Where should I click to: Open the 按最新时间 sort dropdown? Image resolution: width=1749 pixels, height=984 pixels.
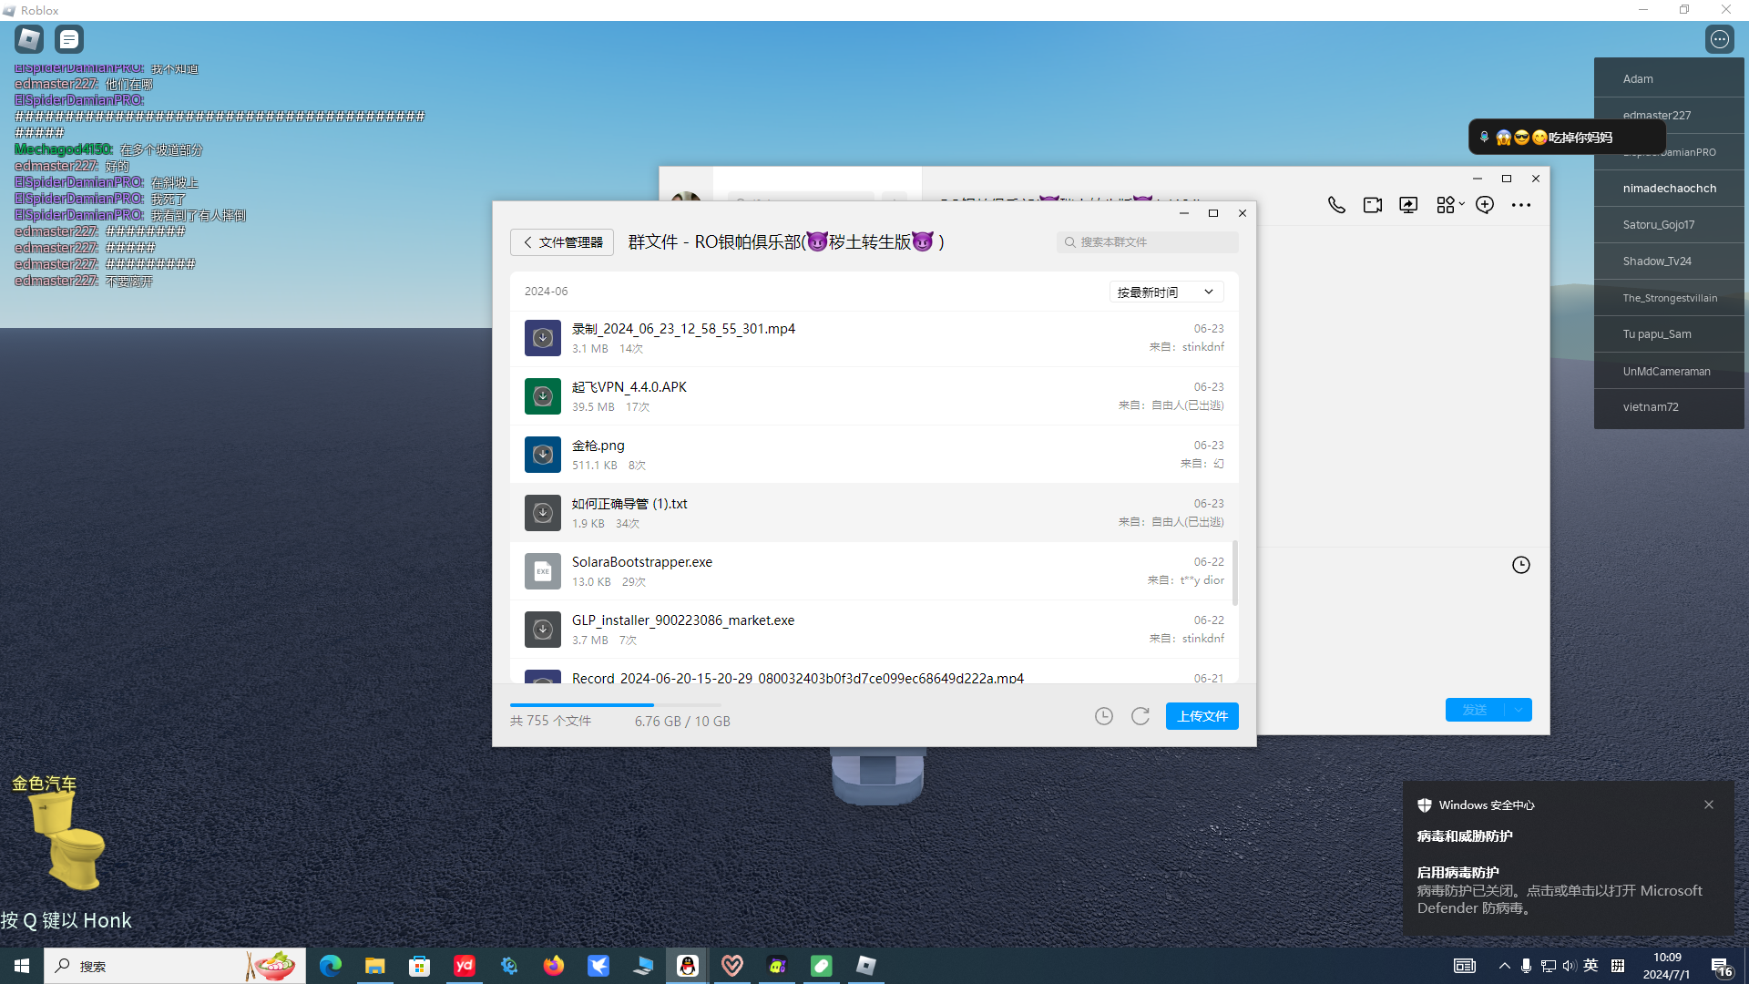tap(1166, 292)
